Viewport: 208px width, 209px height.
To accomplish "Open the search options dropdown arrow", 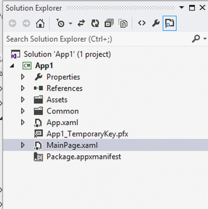I will (205, 39).
